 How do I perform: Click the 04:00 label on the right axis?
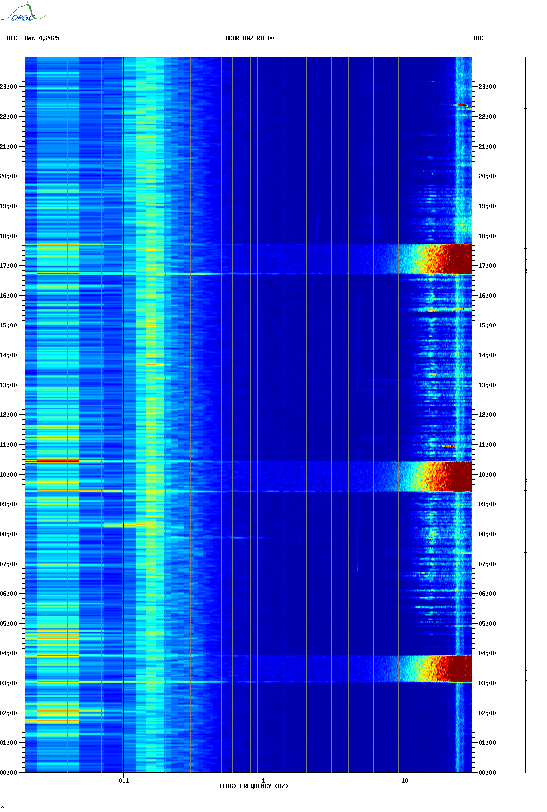(x=487, y=653)
